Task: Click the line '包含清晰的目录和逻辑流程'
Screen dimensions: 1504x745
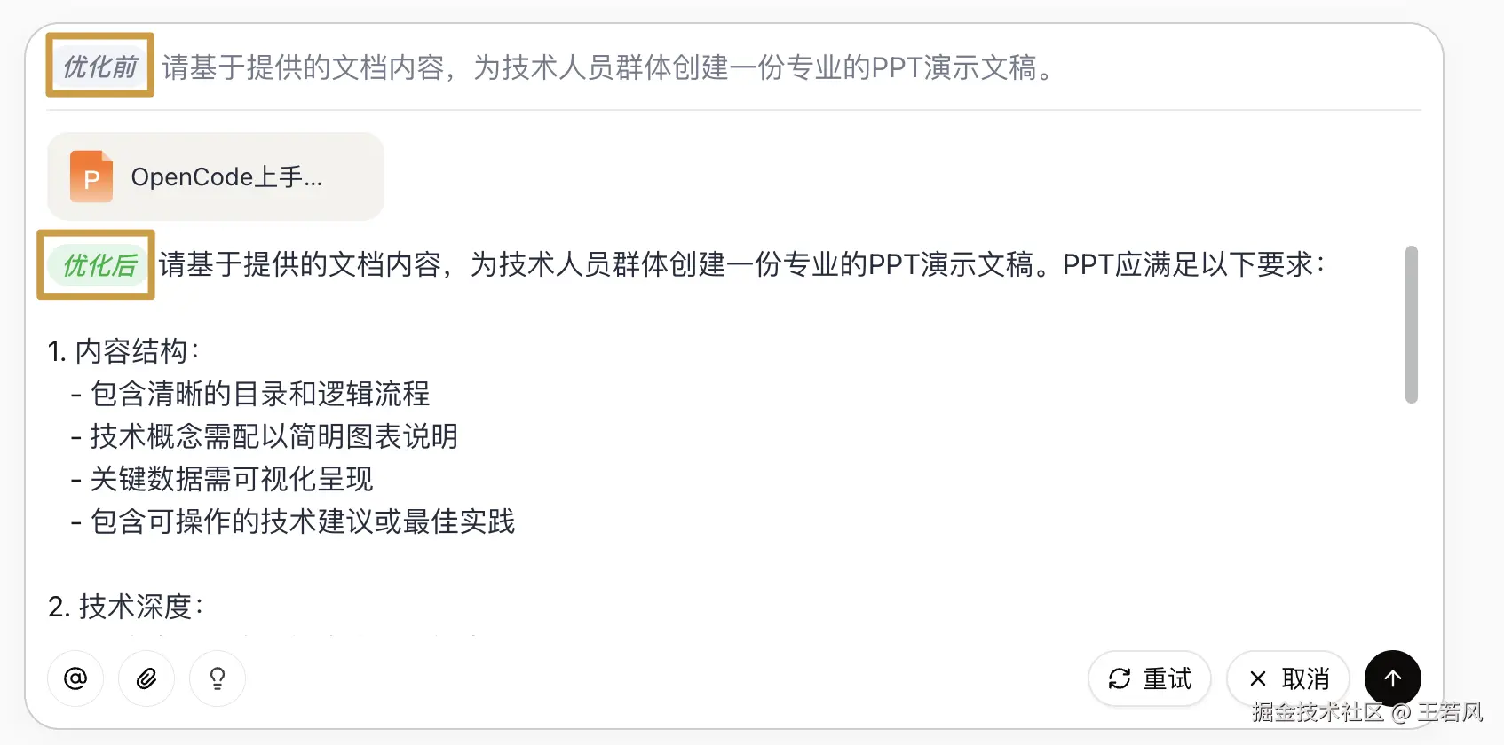Action: click(259, 394)
